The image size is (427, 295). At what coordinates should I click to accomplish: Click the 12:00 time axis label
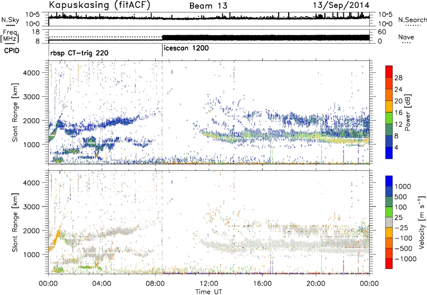click(x=209, y=284)
